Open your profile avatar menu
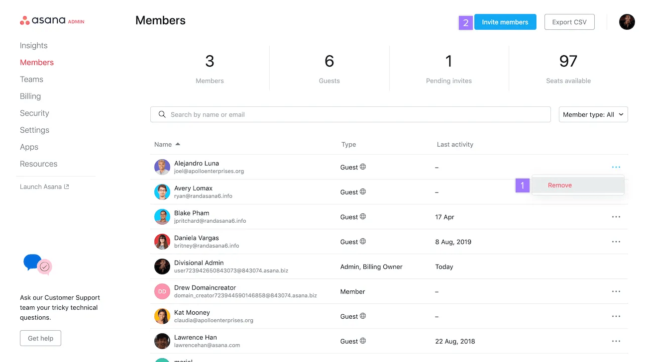 tap(627, 22)
